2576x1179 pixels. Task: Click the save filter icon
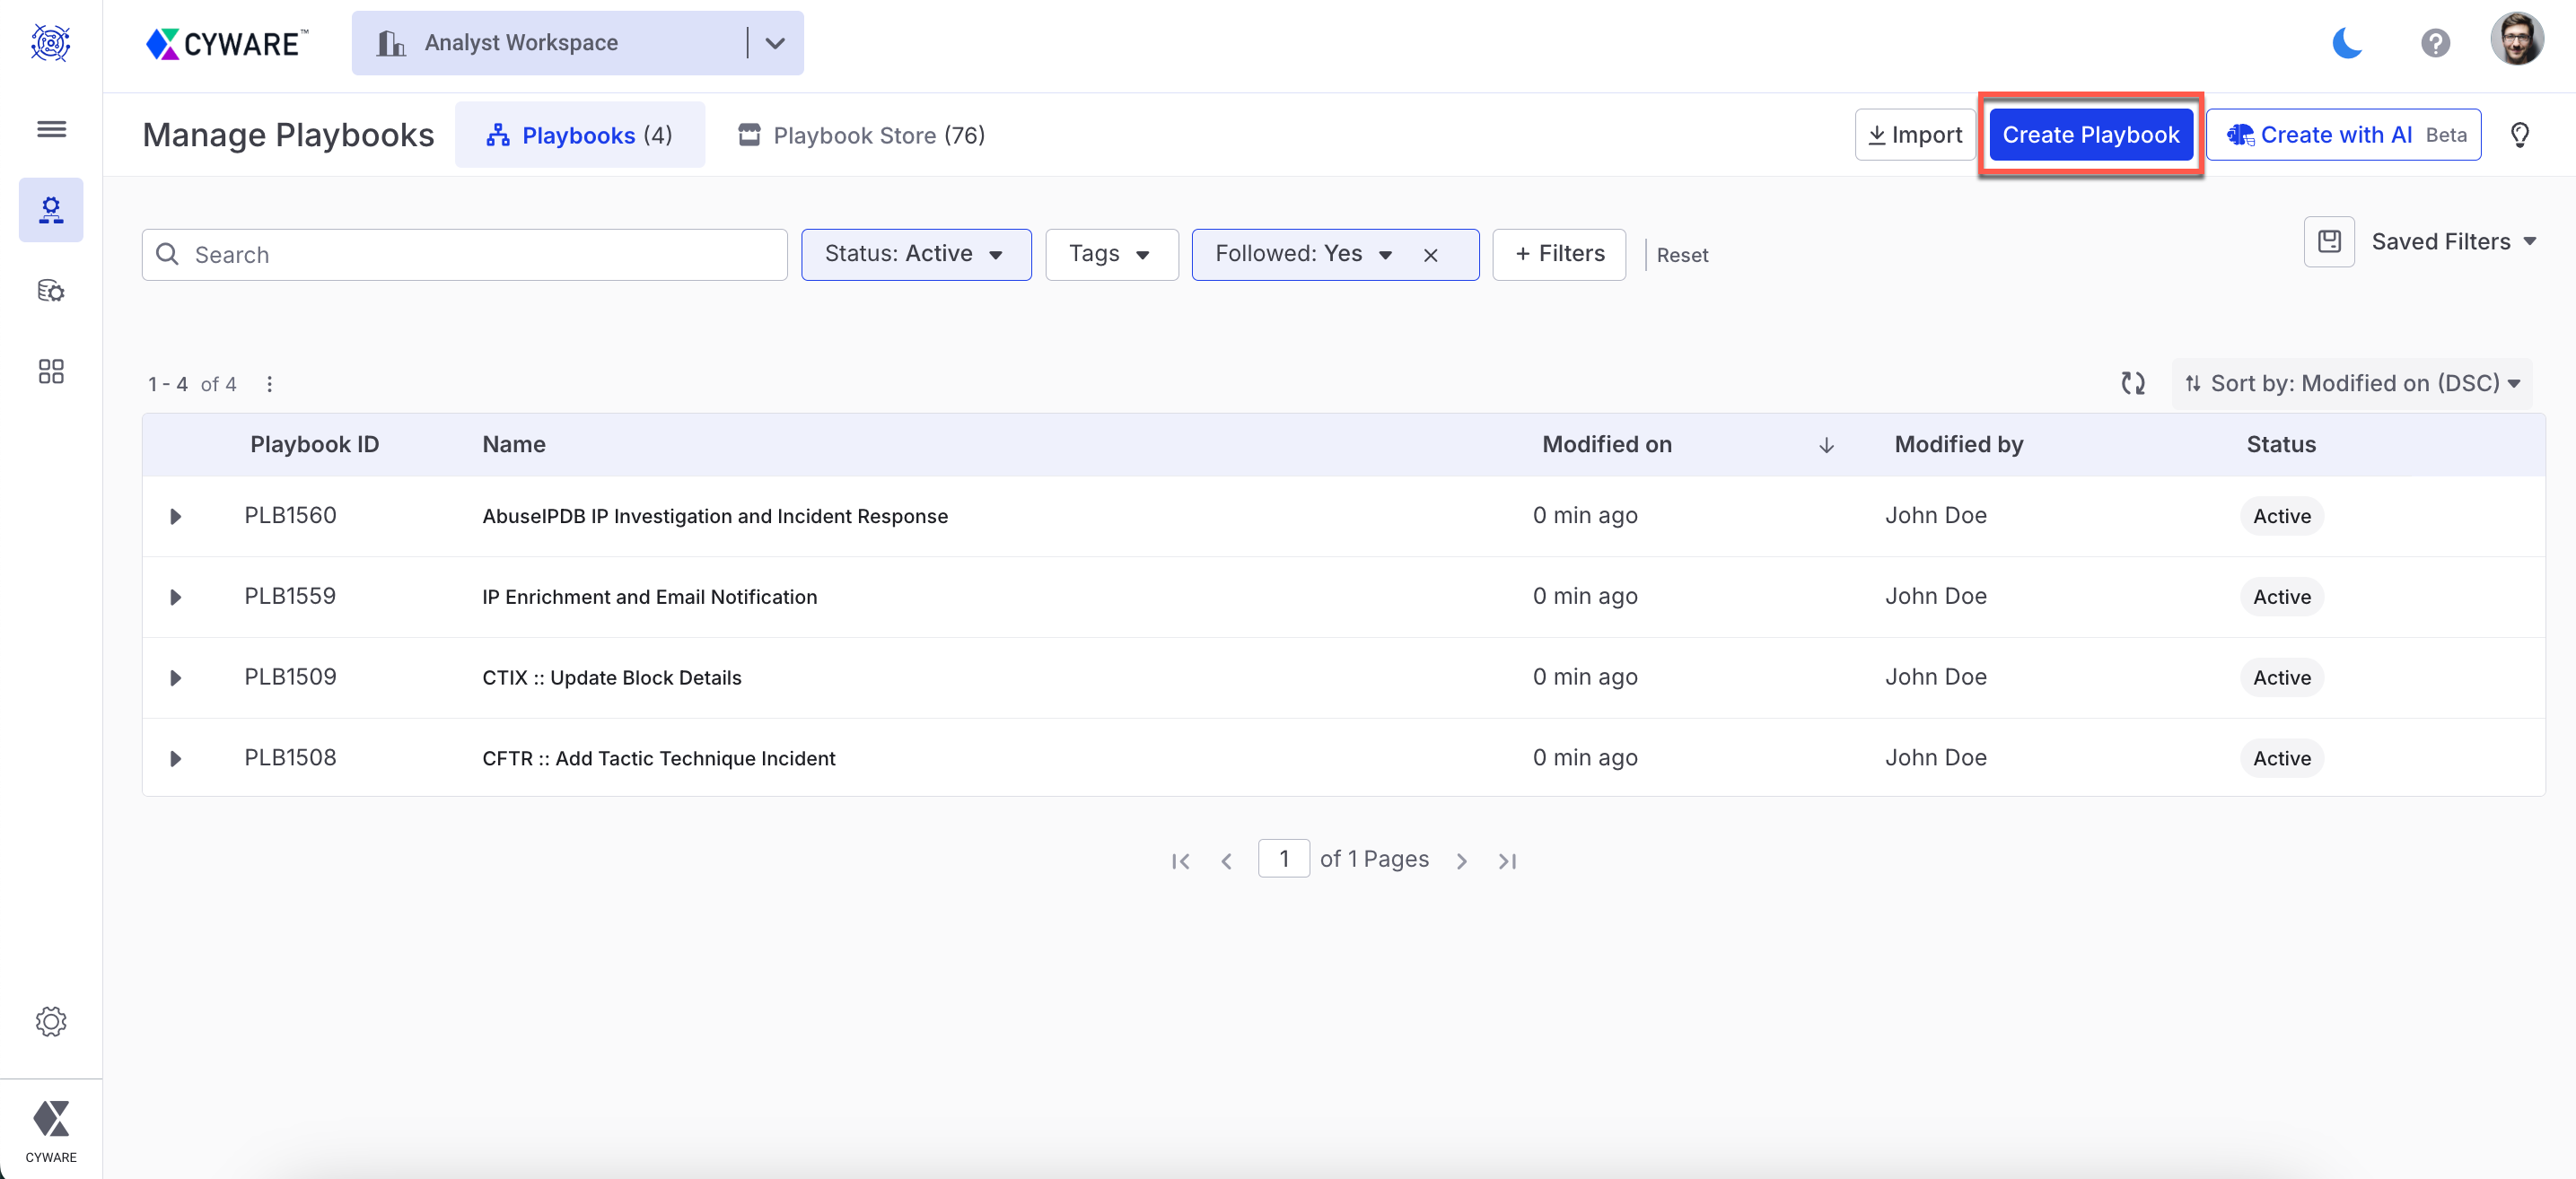pos(2329,241)
